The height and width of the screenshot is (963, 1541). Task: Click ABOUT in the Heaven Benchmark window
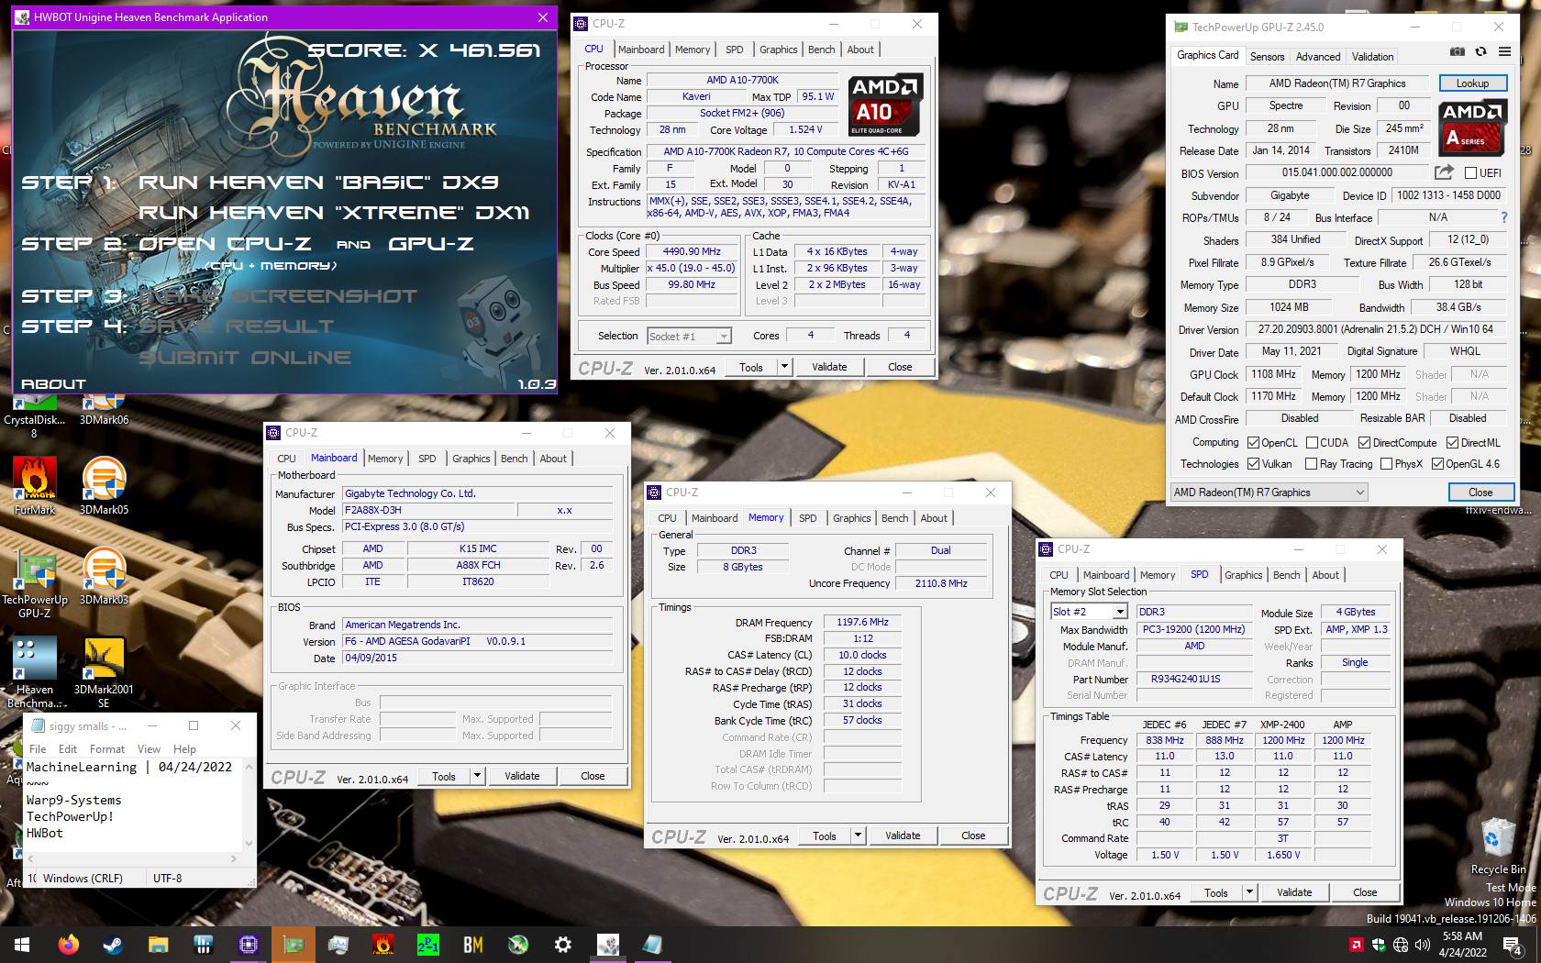(53, 384)
